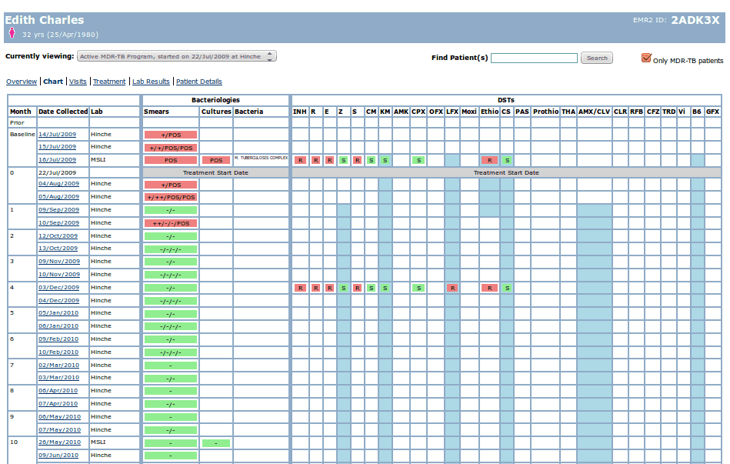Open the Visits tab
This screenshot has height=464, width=730.
[78, 82]
